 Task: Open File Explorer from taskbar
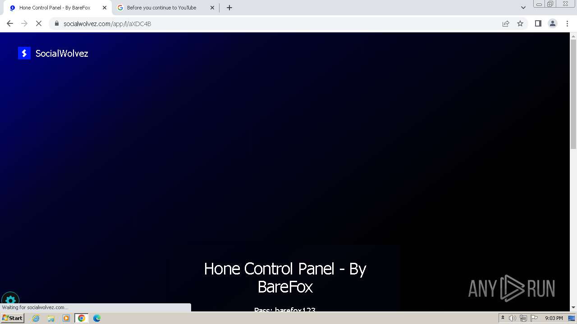51,318
